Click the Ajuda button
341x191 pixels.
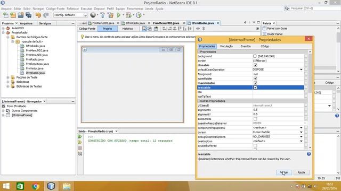click(x=301, y=172)
